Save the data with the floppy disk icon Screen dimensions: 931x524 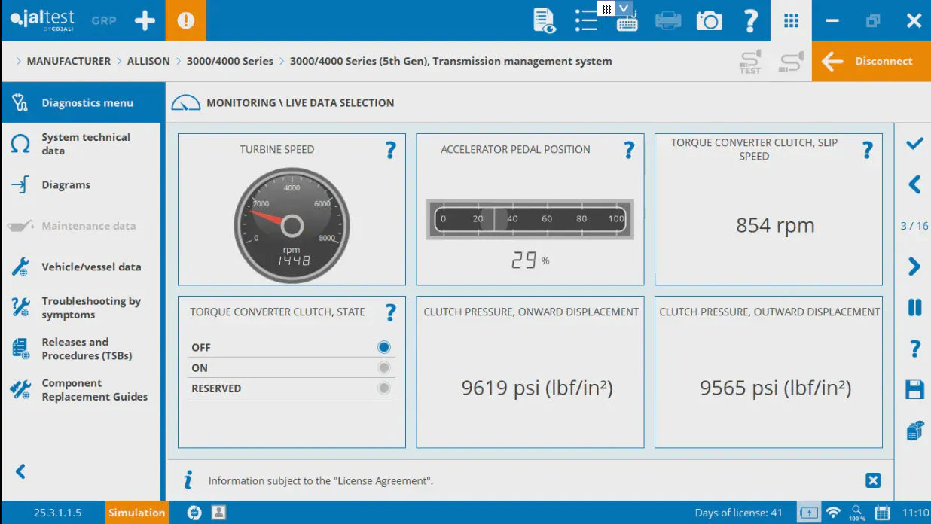point(914,389)
